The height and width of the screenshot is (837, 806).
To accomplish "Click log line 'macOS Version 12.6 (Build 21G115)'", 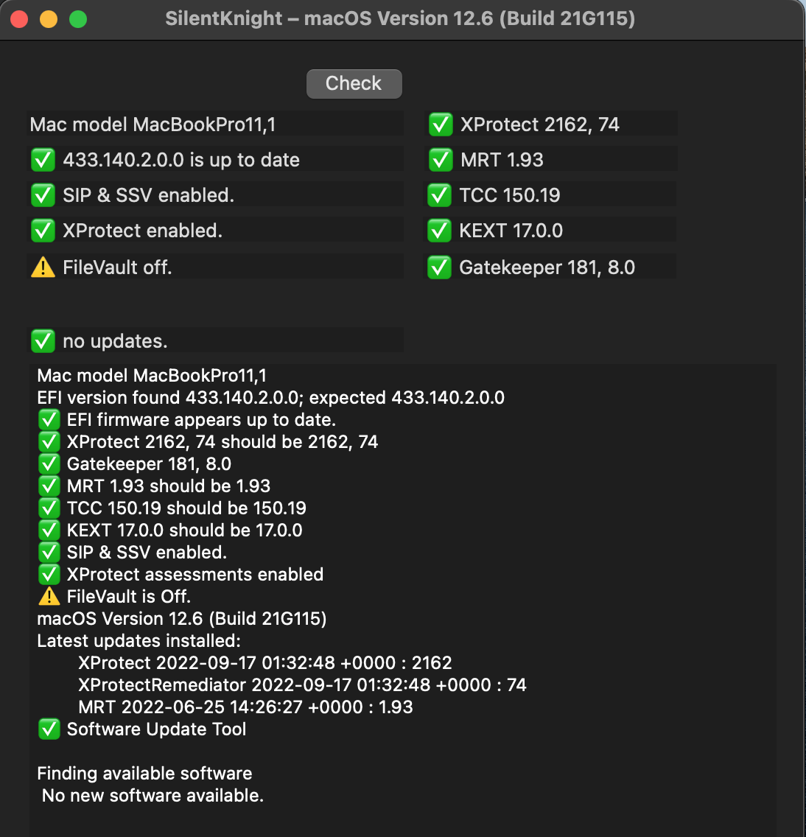I will point(181,619).
